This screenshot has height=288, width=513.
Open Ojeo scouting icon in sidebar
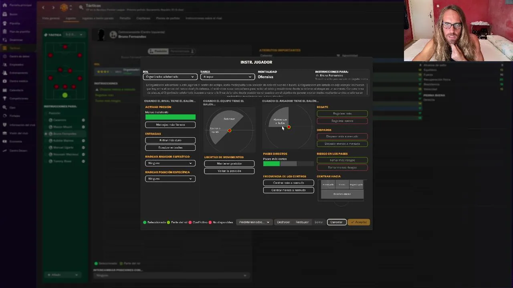(4, 108)
